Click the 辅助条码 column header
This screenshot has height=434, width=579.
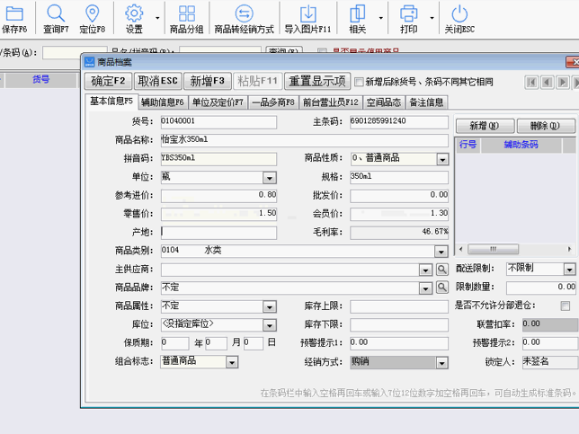pyautogui.click(x=521, y=145)
